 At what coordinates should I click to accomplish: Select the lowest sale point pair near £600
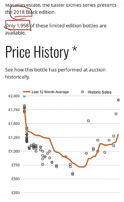tap(73, 174)
